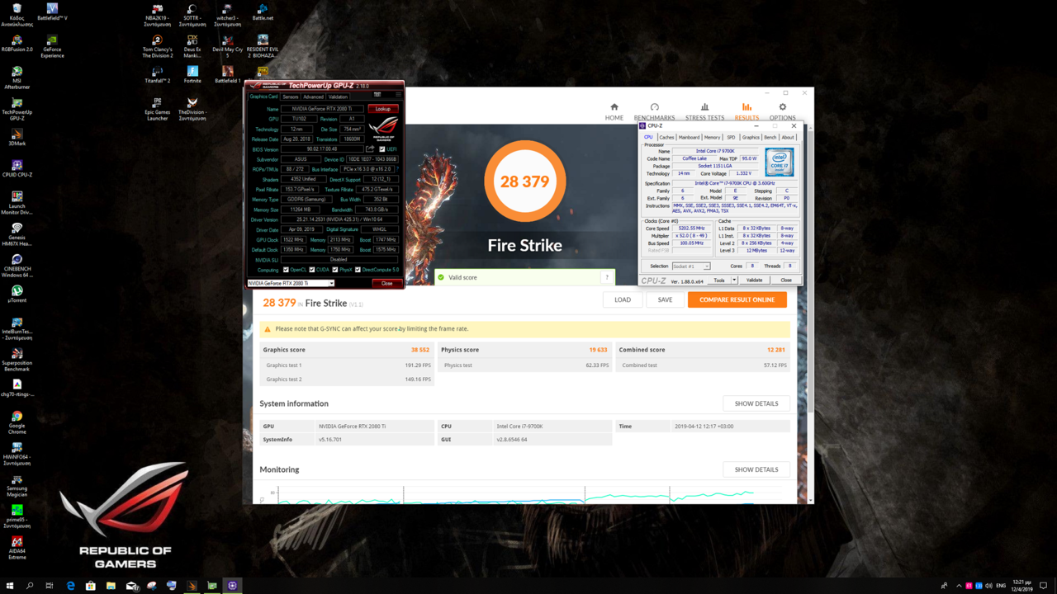Click the taskbar clock showing 12:21
The width and height of the screenshot is (1057, 594).
coord(1023,586)
